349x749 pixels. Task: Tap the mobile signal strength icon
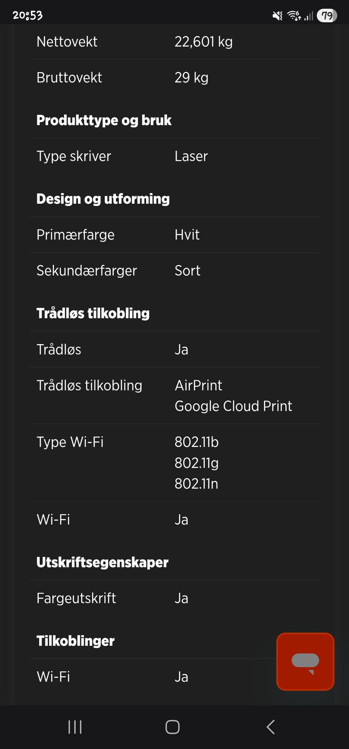tap(309, 16)
